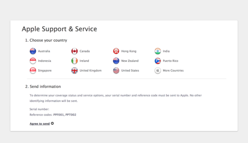
Task: Click the Indonesia flag icon
Action: click(33, 61)
